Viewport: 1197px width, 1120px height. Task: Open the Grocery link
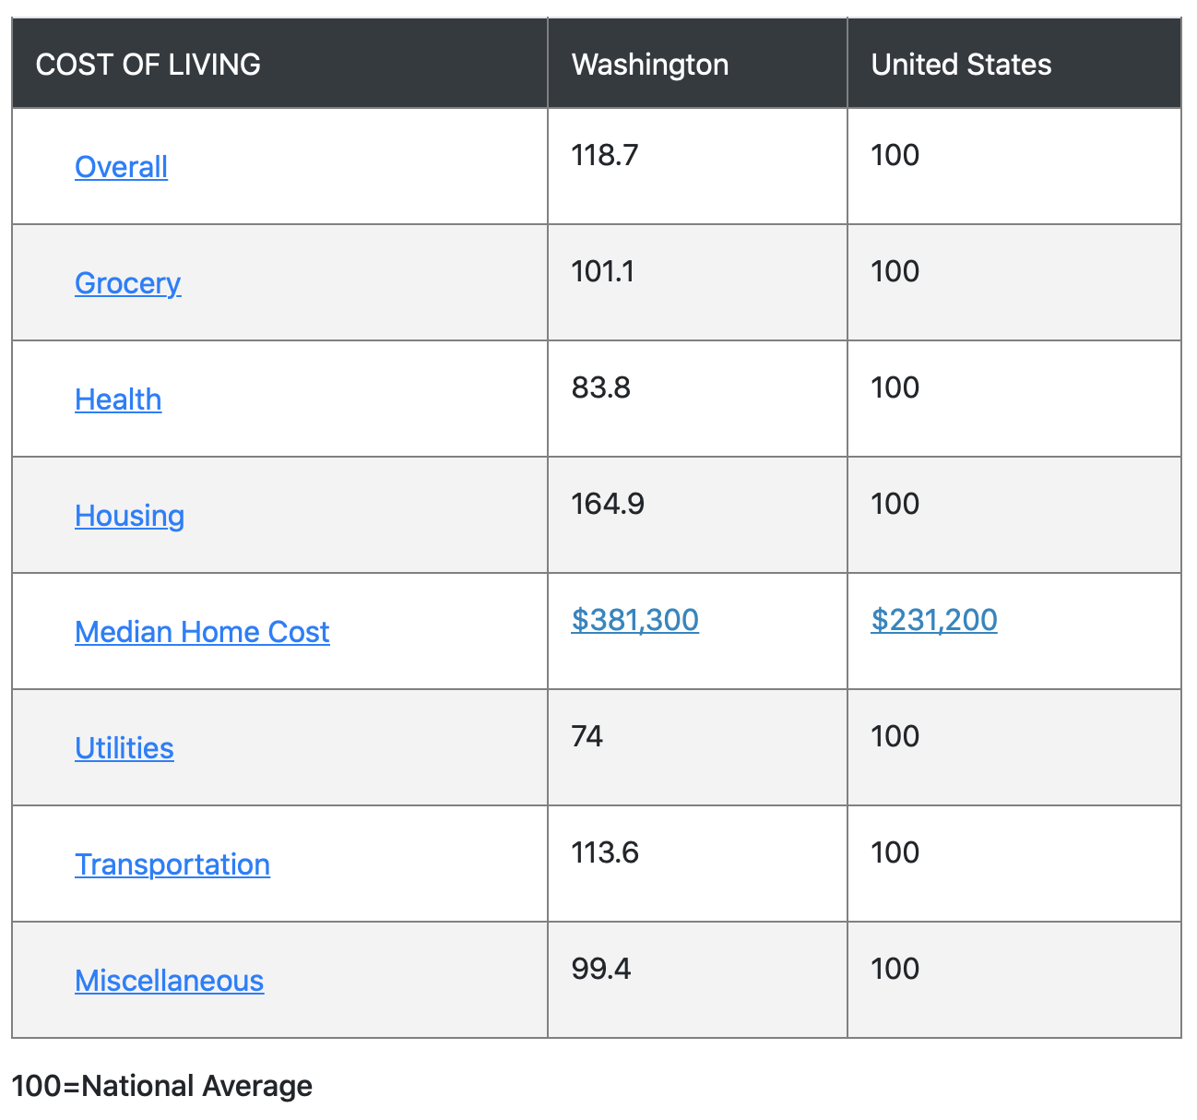127,283
